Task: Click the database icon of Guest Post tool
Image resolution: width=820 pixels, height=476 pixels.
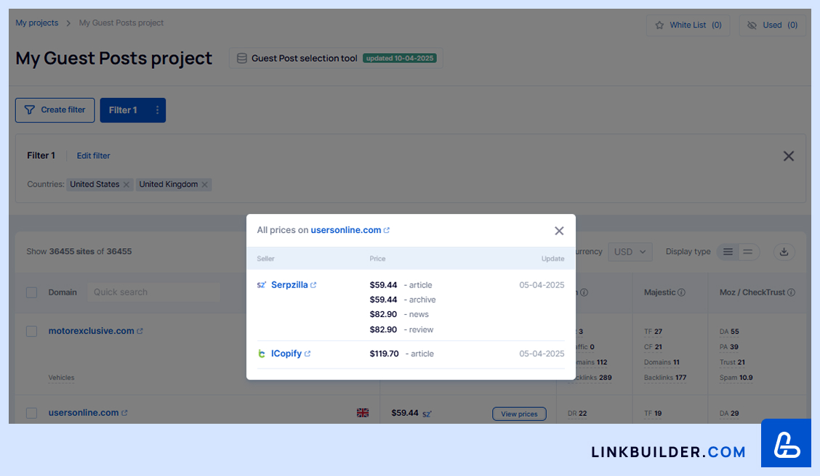Action: [x=241, y=59]
